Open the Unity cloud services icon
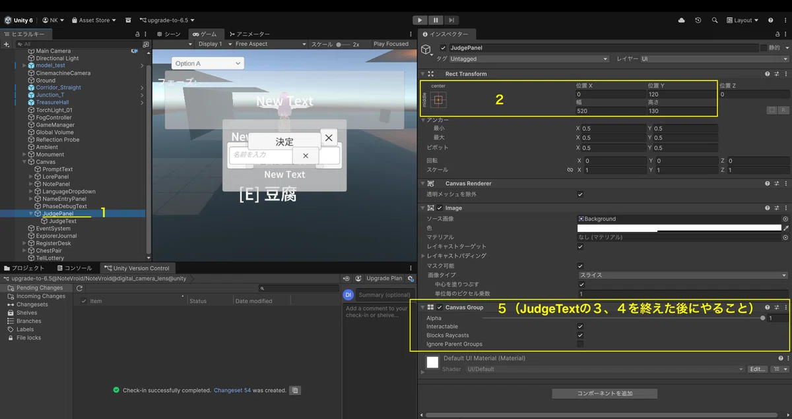 (682, 20)
